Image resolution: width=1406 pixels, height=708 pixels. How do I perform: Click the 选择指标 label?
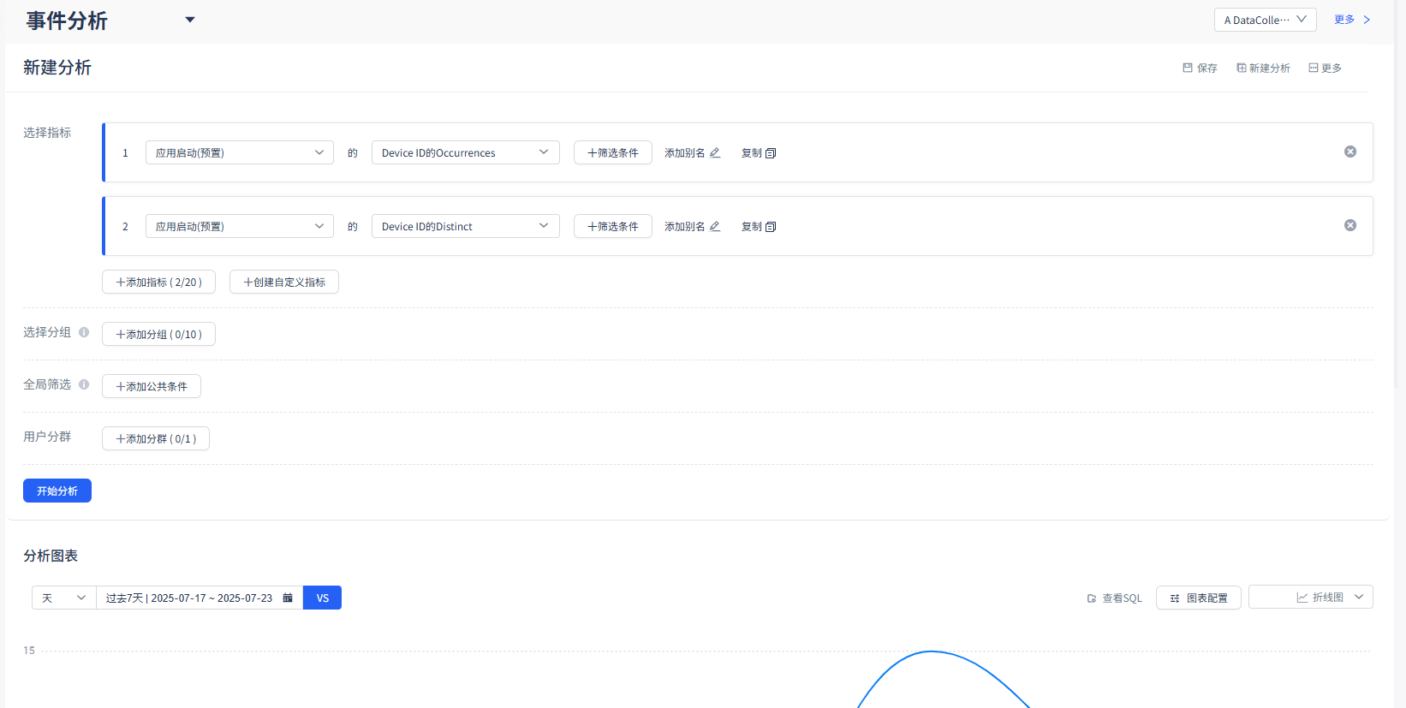point(47,133)
